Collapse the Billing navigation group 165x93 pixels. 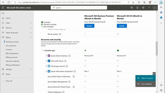point(31,37)
